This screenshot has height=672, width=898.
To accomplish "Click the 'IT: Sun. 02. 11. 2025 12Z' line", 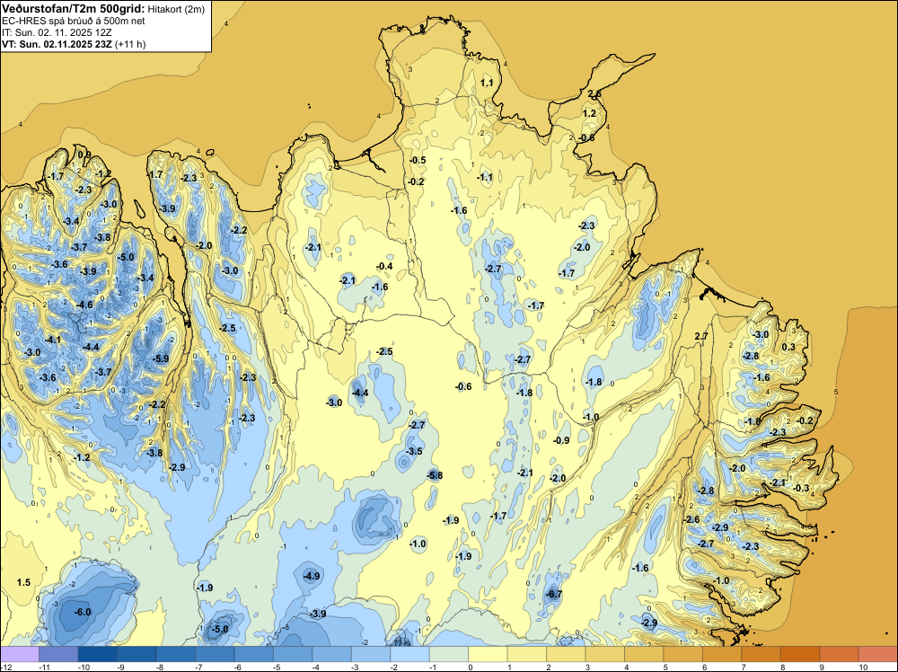I will (x=57, y=32).
